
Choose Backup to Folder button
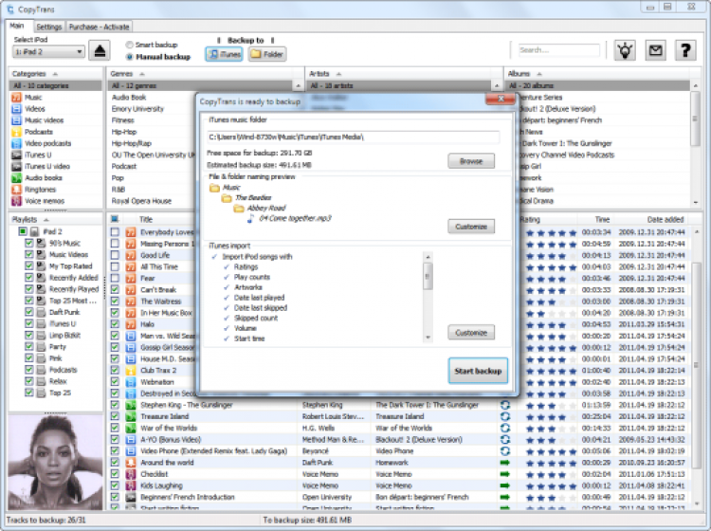pyautogui.click(x=267, y=54)
